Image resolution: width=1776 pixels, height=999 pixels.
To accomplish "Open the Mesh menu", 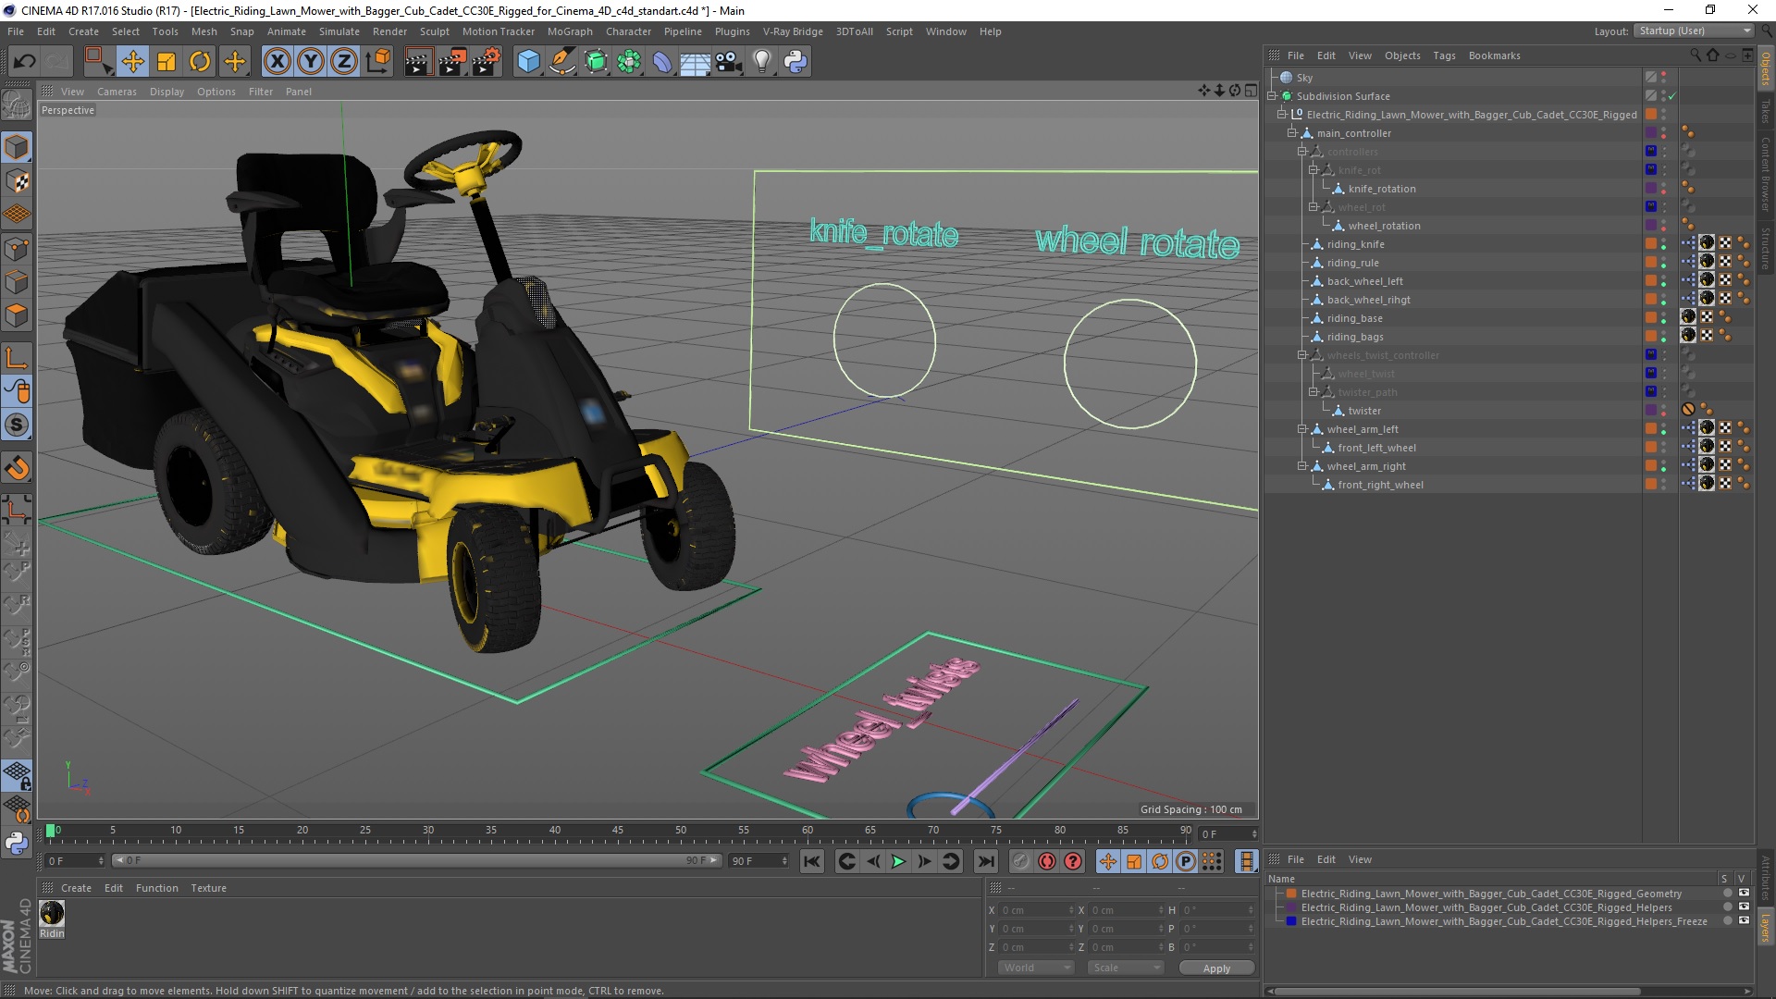I will [203, 31].
